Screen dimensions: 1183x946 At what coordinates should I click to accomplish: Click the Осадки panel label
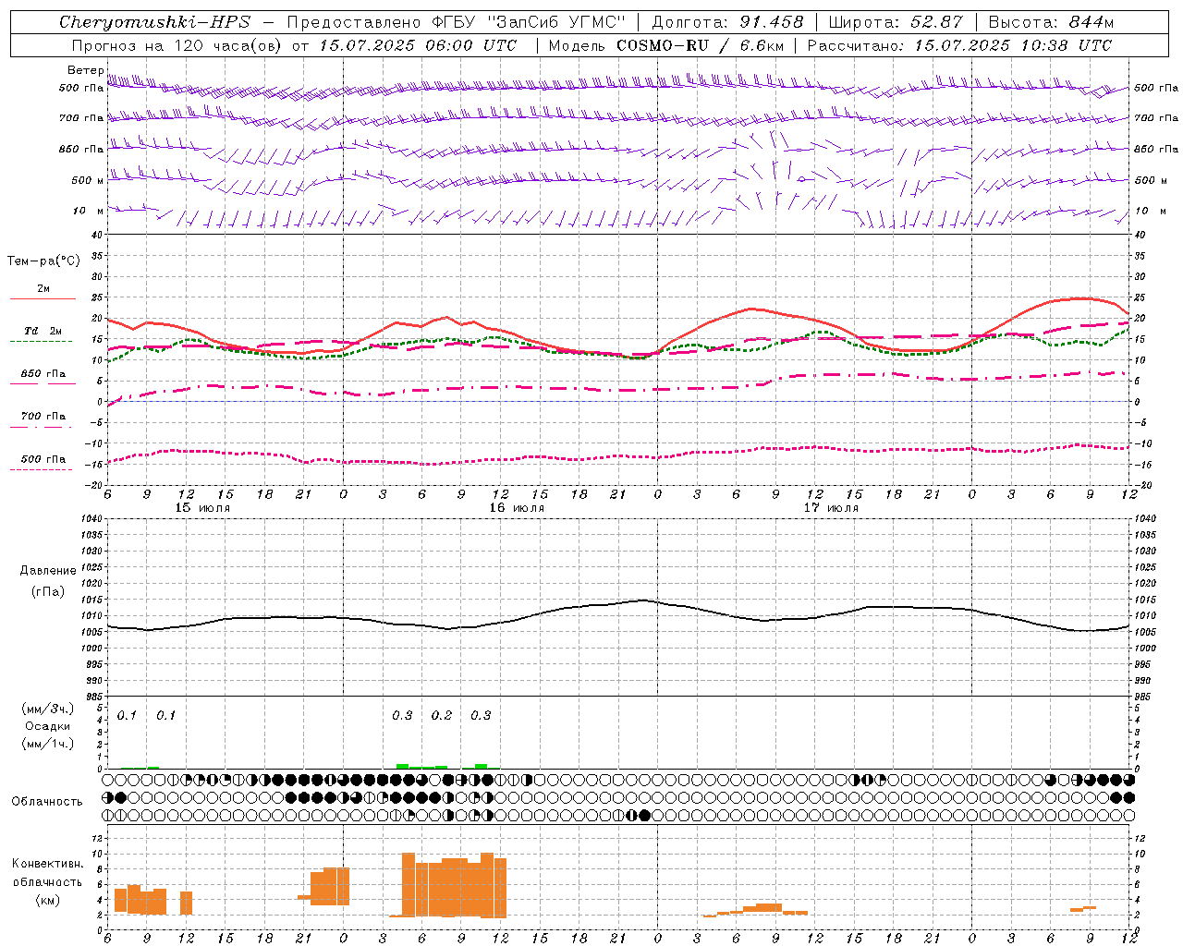[47, 726]
